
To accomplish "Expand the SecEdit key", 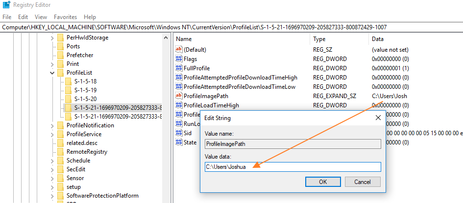I will [x=52, y=169].
